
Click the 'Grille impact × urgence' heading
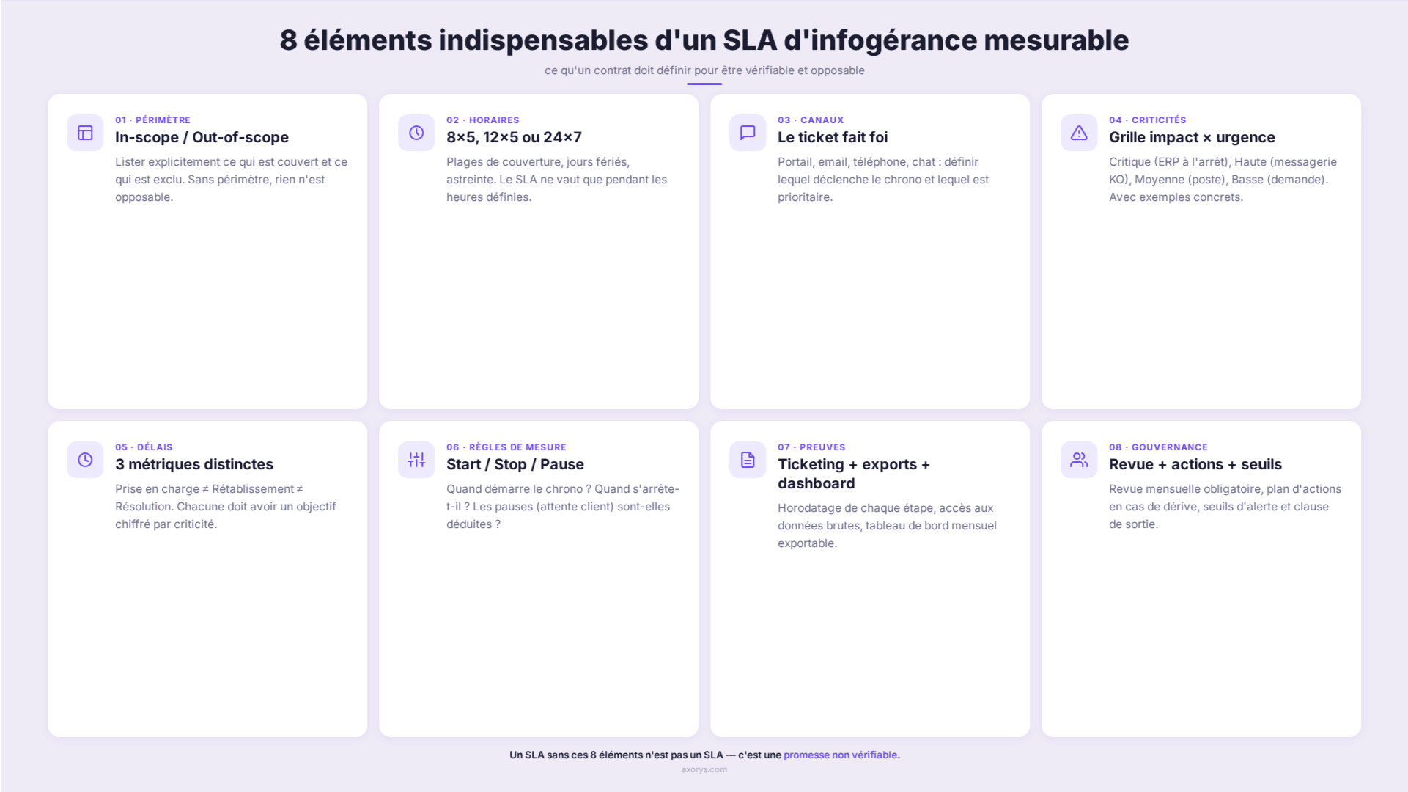click(1192, 137)
